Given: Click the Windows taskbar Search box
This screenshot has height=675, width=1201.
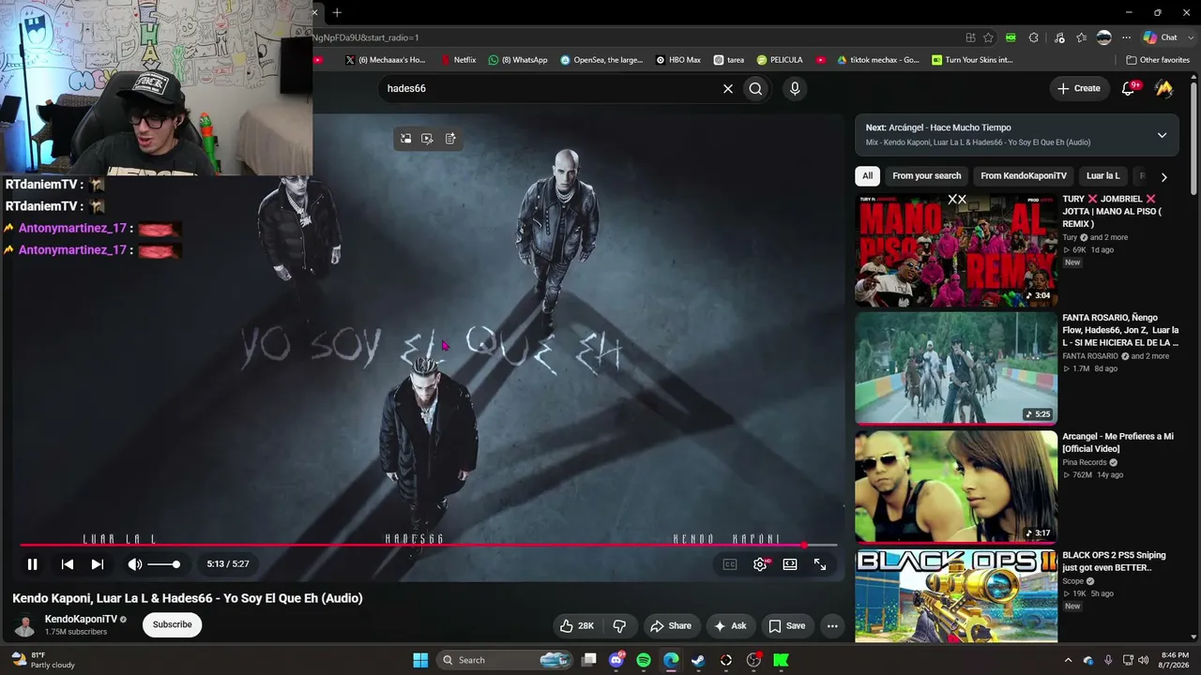Looking at the screenshot, I should tap(506, 660).
